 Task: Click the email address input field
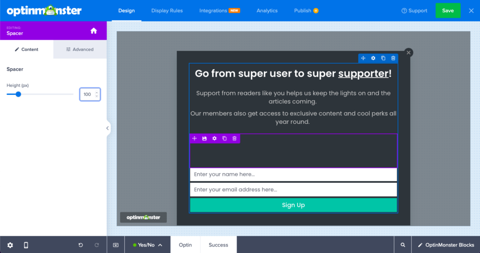(x=293, y=190)
